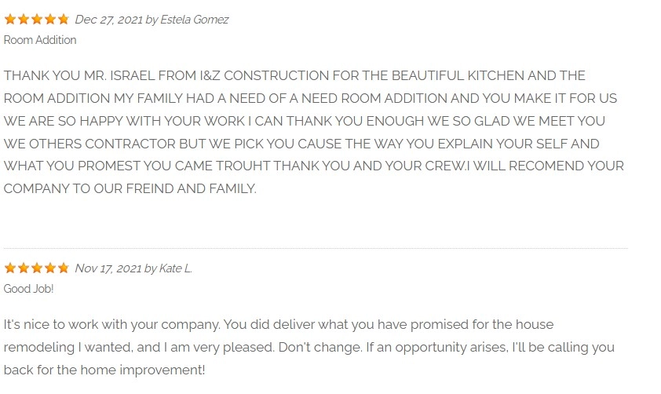Click the text "COMPANY TO OUR FREIND AND FAMILY."
This screenshot has width=661, height=394.
point(130,189)
